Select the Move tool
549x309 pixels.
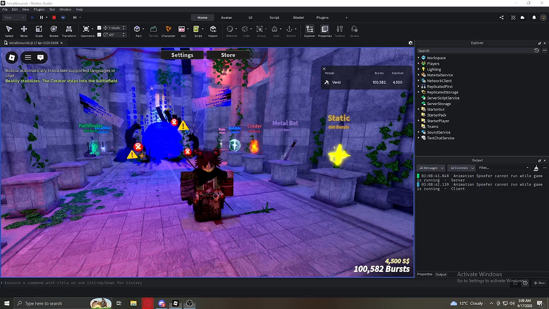[x=24, y=31]
